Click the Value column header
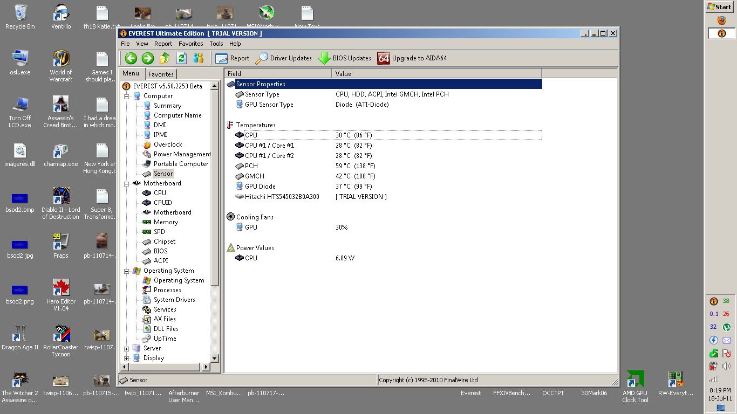The height and width of the screenshot is (414, 737). click(436, 74)
